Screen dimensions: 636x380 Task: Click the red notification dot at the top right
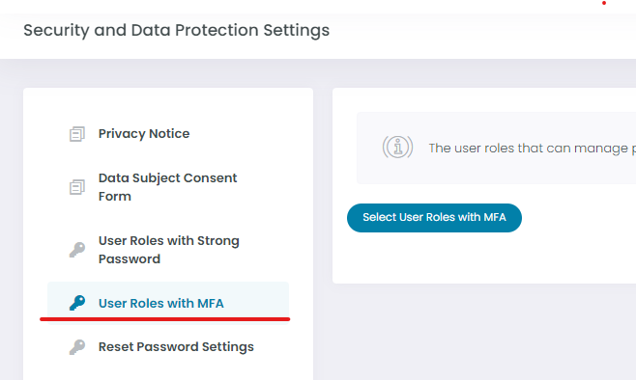(x=604, y=3)
